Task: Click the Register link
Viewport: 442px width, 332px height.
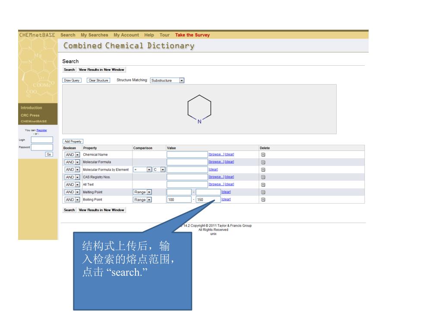Action: click(x=42, y=130)
